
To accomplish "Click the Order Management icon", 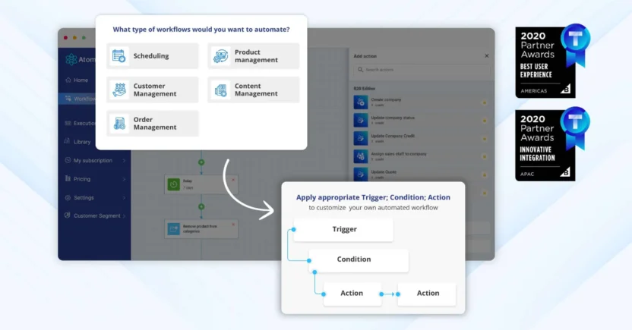I will pos(119,124).
